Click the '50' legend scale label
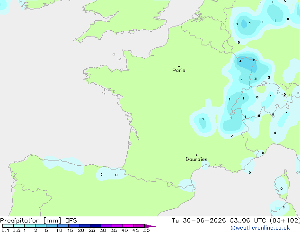The height and width of the screenshot is (232, 300). 146,230
